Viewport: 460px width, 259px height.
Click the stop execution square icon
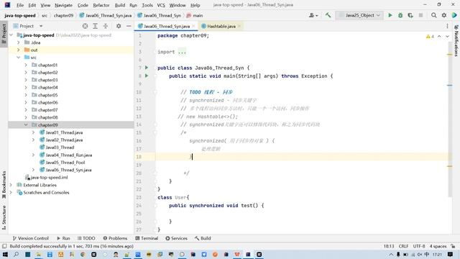click(420, 15)
